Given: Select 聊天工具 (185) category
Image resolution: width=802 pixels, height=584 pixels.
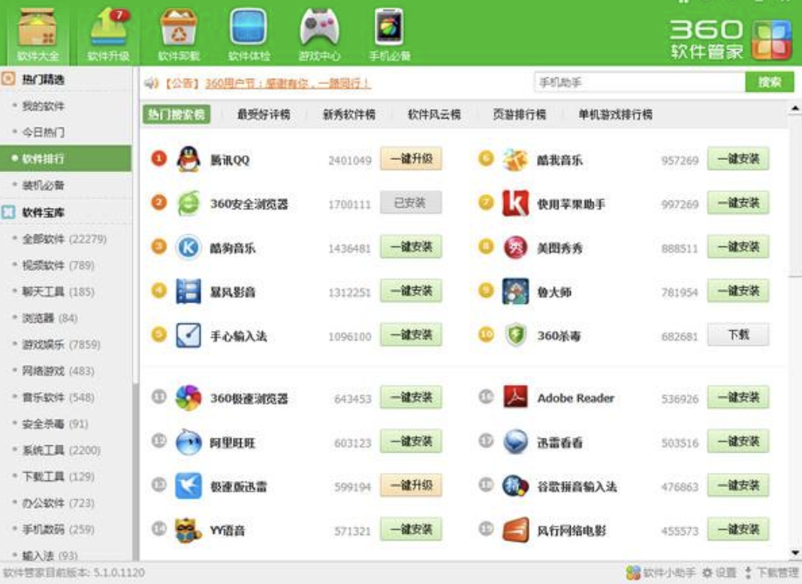Looking at the screenshot, I should pos(59,292).
